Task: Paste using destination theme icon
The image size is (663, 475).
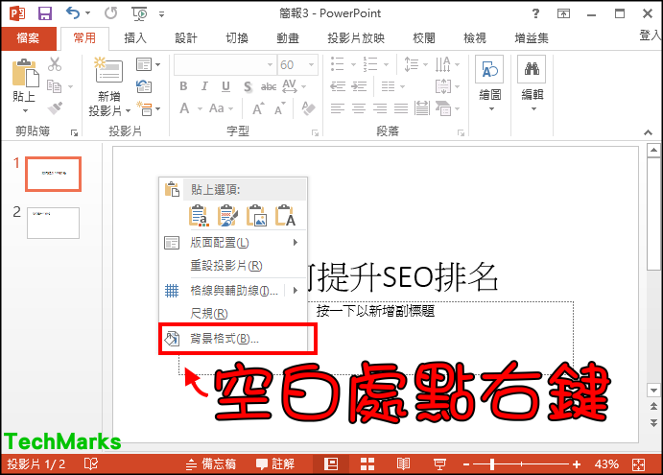Action: [199, 215]
